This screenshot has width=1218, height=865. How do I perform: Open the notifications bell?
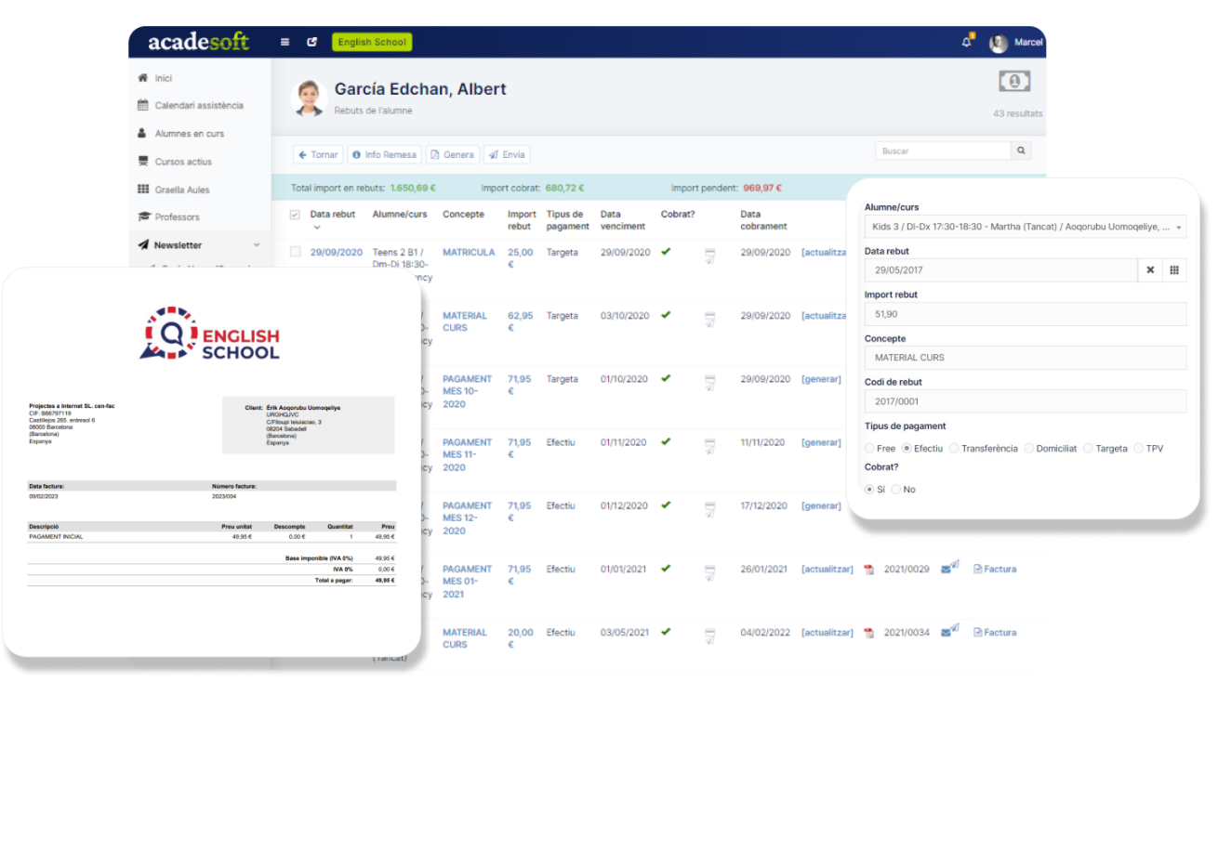click(x=967, y=42)
